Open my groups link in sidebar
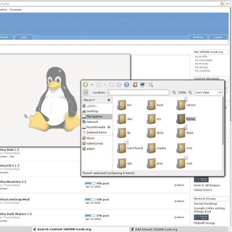 pos(201,67)
